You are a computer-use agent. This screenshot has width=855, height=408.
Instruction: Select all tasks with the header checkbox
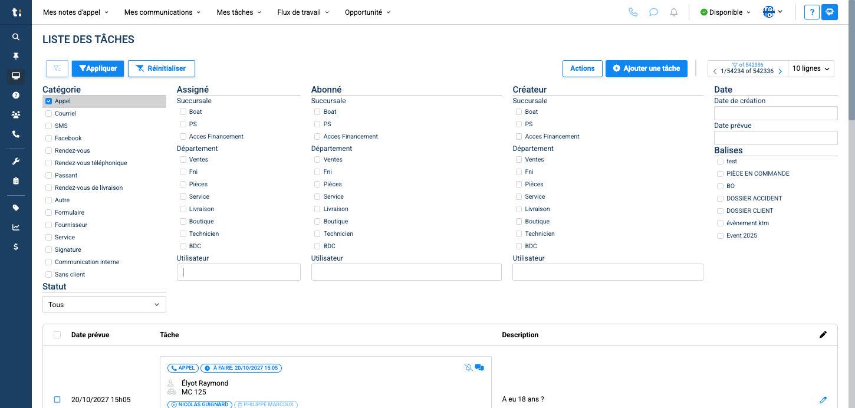click(x=57, y=335)
